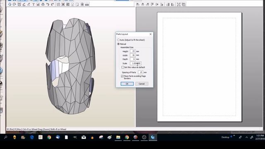Redo the action via toolbar arrow
This screenshot has height=149, width=265.
pos(53,5)
